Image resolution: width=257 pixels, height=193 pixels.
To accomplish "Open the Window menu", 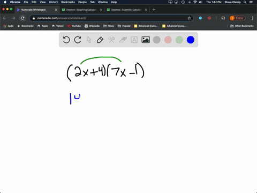I will click(x=103, y=2).
